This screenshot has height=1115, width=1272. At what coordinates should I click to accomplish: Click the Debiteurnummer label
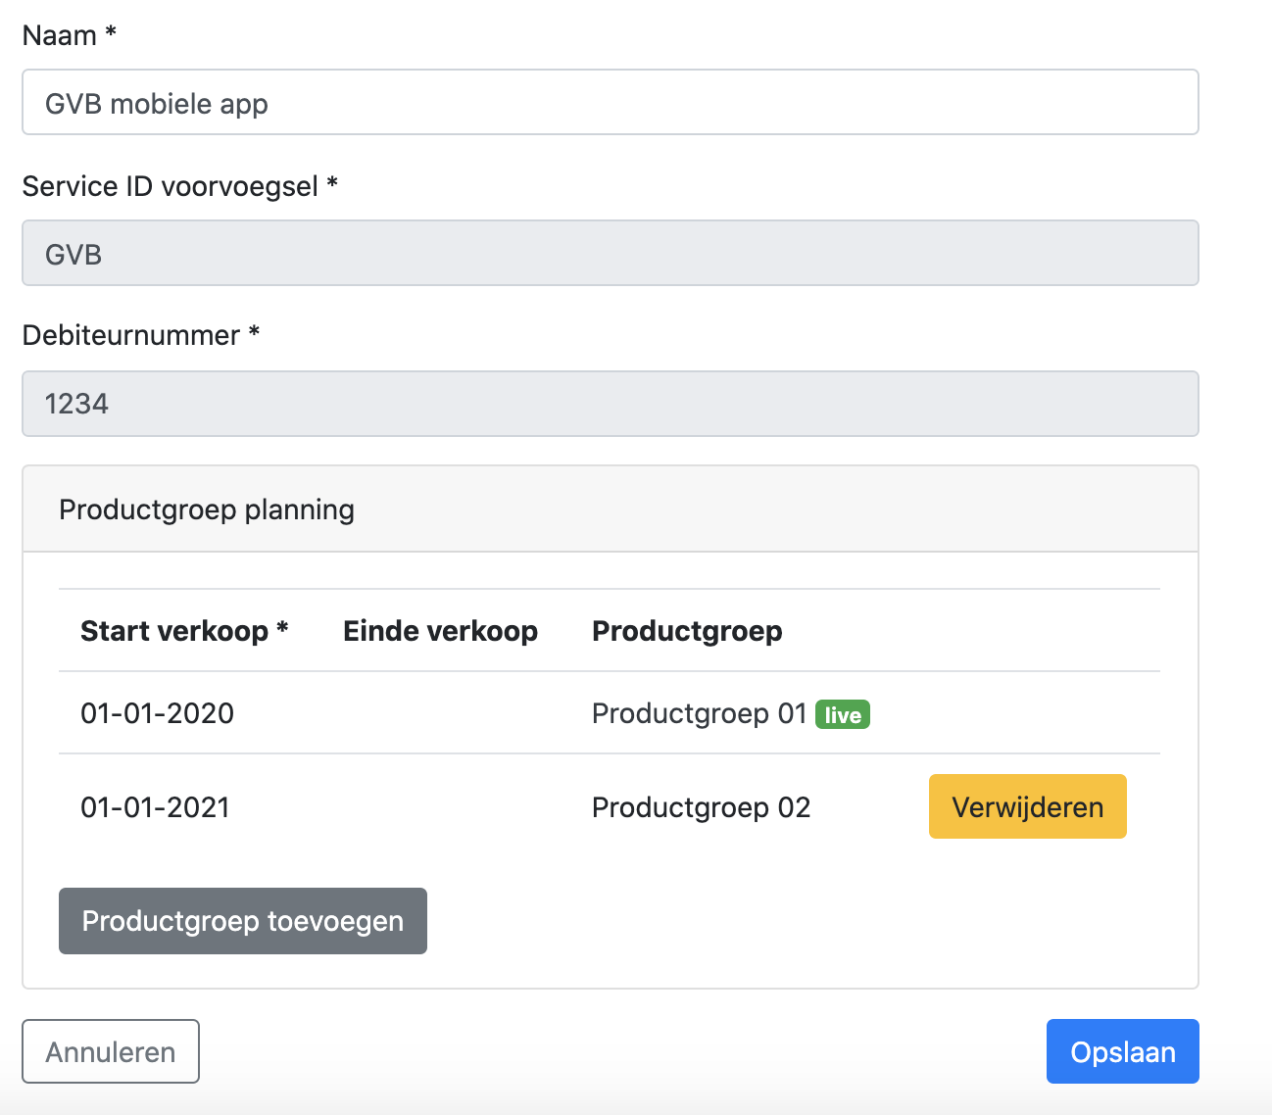pos(141,335)
